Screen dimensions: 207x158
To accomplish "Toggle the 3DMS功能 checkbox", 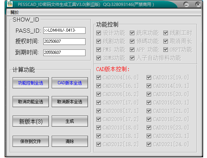I will (99, 58).
